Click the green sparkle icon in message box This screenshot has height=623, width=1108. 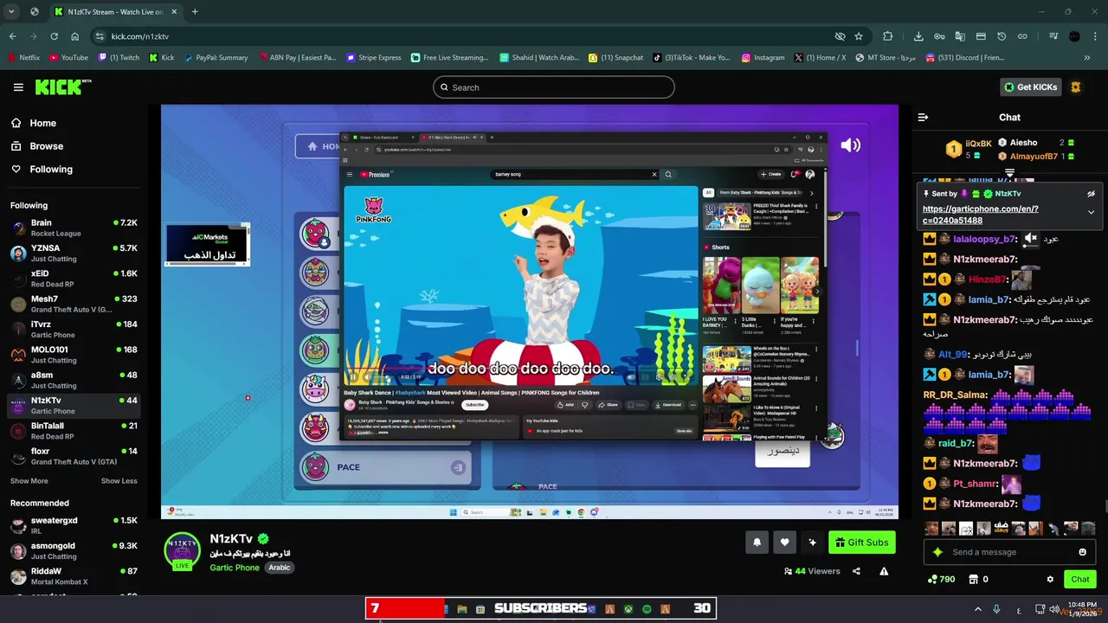937,552
